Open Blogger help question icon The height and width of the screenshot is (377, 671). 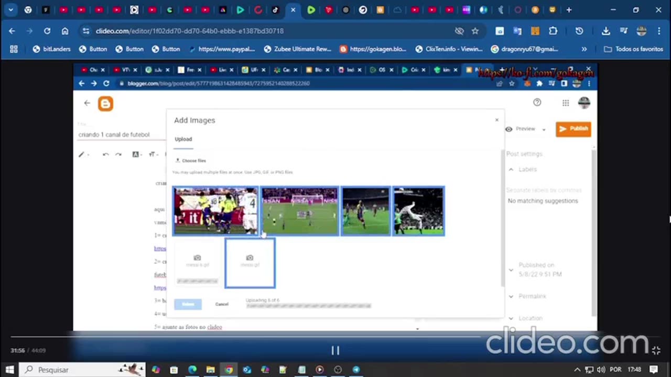[x=537, y=103]
